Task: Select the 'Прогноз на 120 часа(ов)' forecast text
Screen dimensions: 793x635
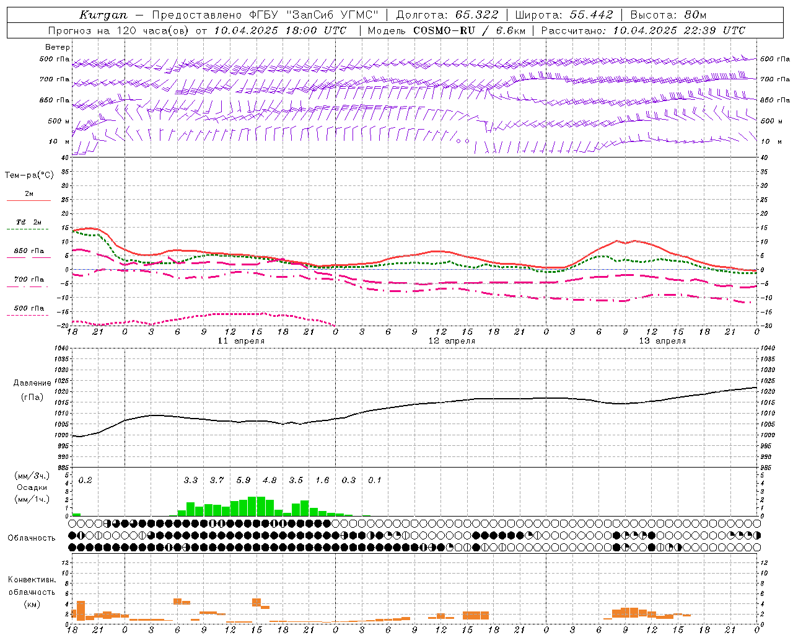Action: 119,30
